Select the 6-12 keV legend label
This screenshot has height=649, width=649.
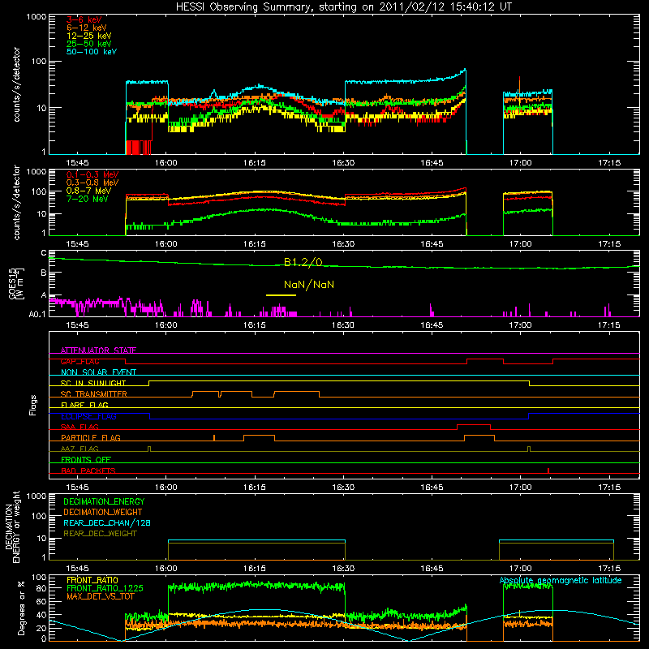tap(86, 28)
